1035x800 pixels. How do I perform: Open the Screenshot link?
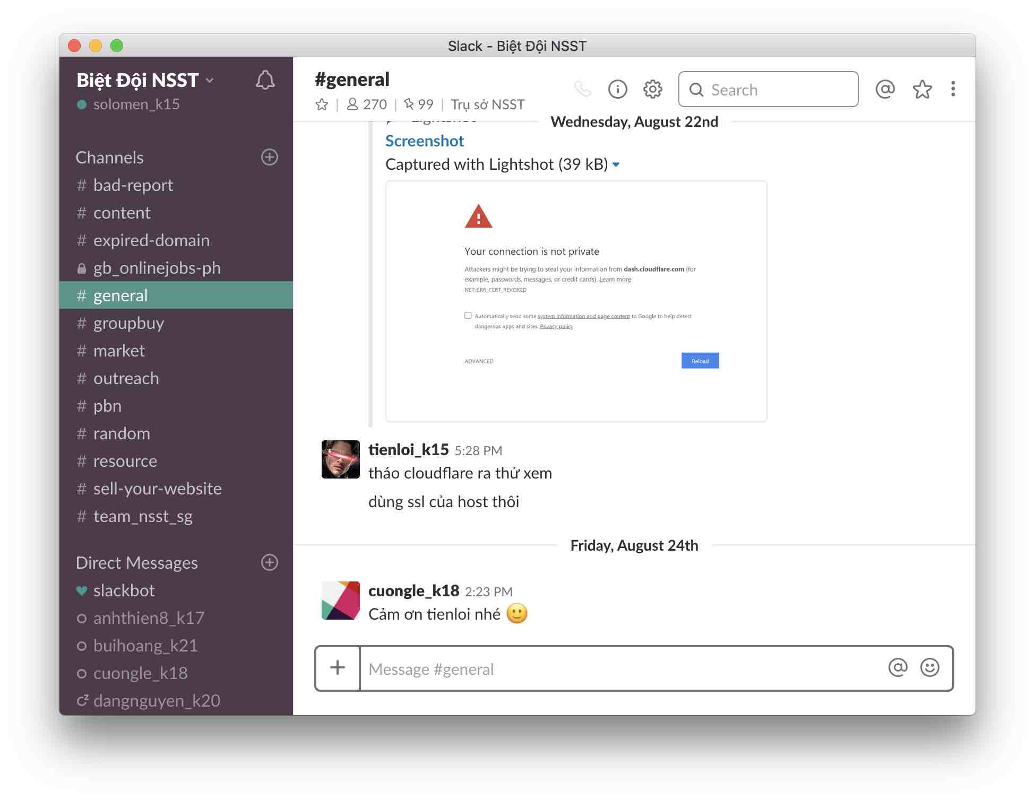tap(425, 141)
